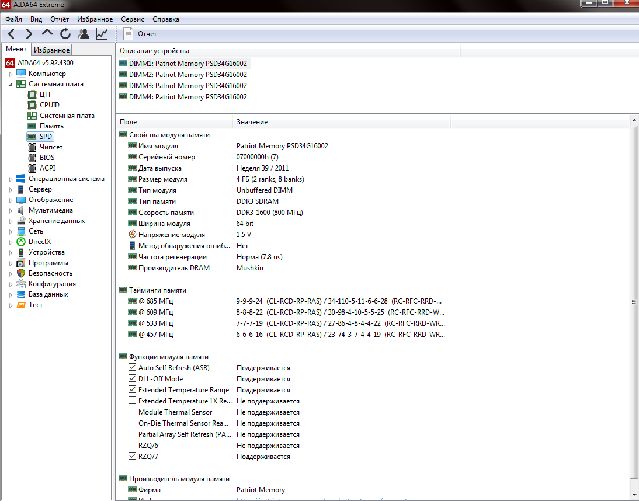Expand the Конфигурация node arrow
Viewport: 639px width, 501px height.
click(11, 284)
